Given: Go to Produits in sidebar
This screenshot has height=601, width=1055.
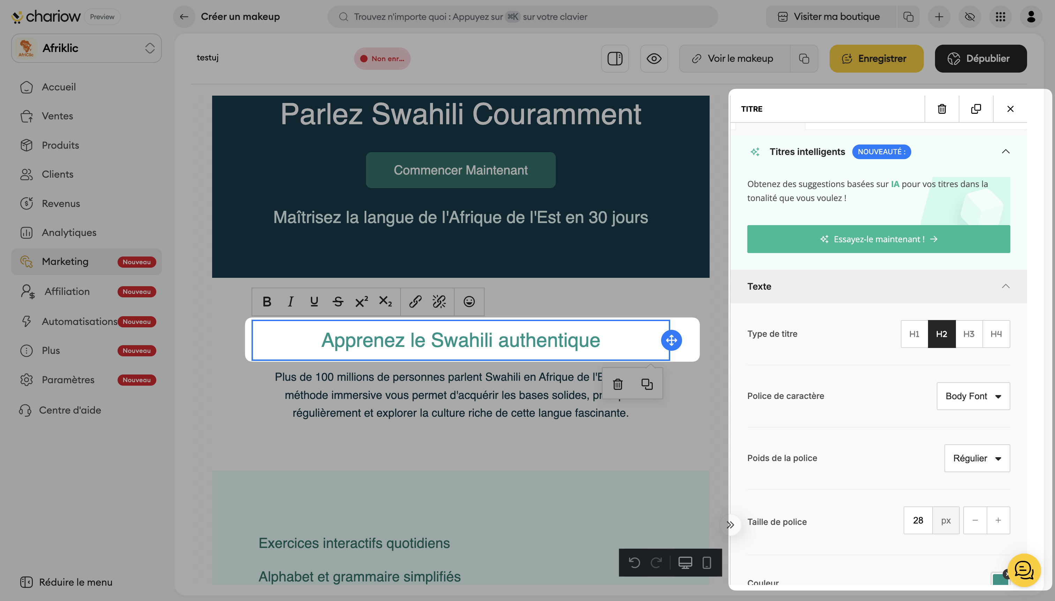Looking at the screenshot, I should [60, 145].
